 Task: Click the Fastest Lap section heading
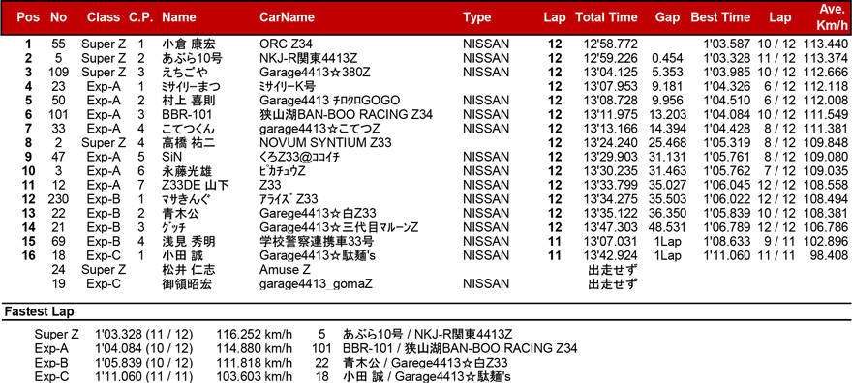39,312
